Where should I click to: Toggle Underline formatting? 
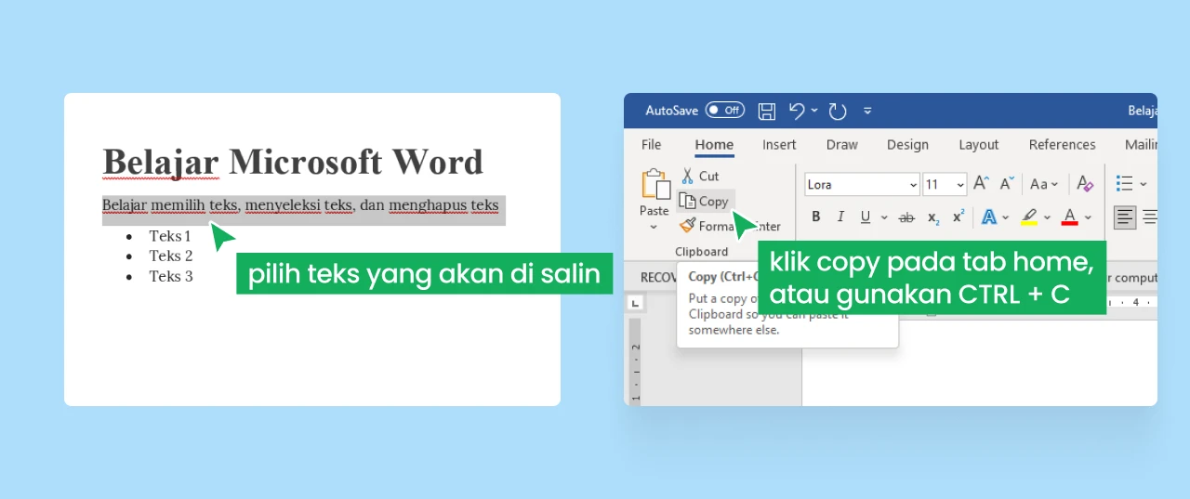866,217
